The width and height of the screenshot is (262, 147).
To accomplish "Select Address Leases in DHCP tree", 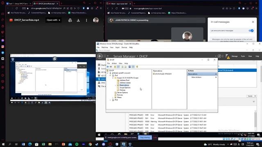I will [125, 82].
